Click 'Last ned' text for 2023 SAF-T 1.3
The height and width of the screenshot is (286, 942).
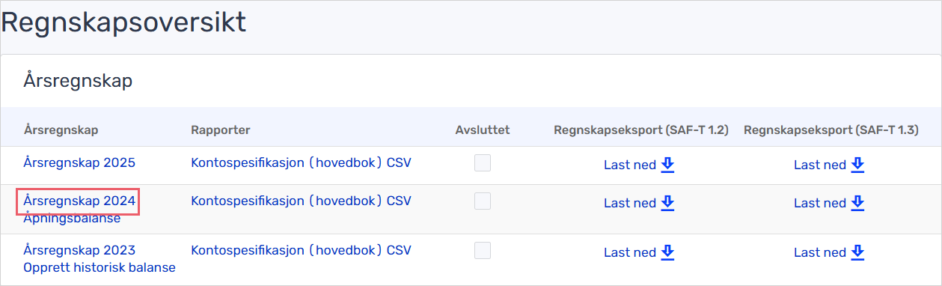coord(820,253)
